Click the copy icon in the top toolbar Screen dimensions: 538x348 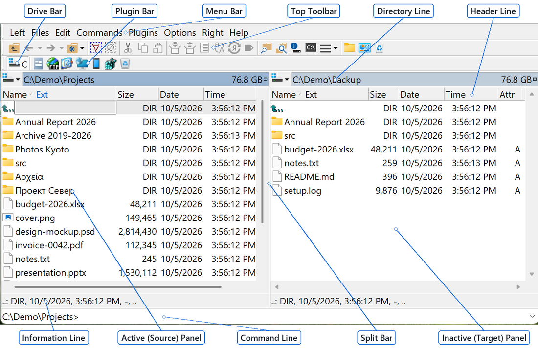(x=143, y=48)
